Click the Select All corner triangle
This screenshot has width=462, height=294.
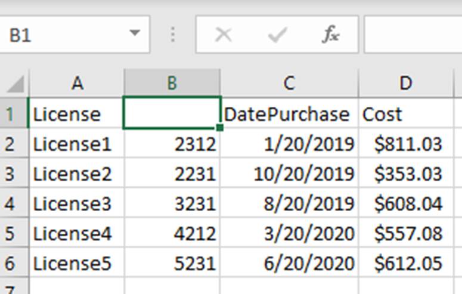point(14,83)
